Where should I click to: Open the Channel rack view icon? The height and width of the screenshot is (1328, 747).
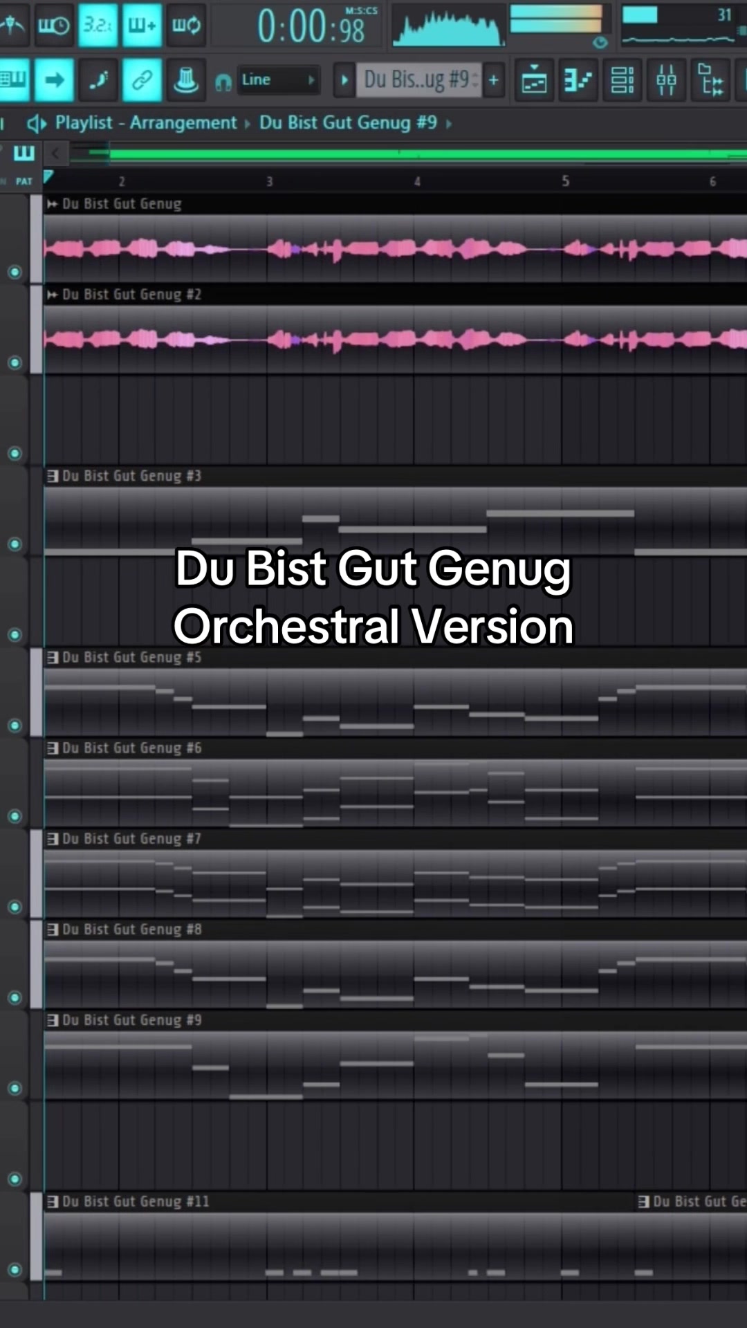pyautogui.click(x=622, y=80)
